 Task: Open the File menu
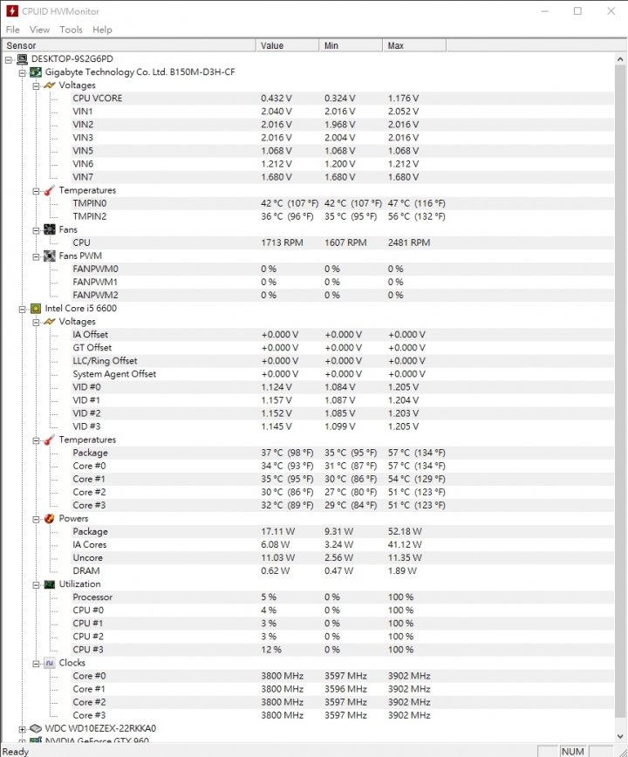[x=12, y=30]
